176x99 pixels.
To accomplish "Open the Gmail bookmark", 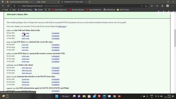I will [5, 10].
